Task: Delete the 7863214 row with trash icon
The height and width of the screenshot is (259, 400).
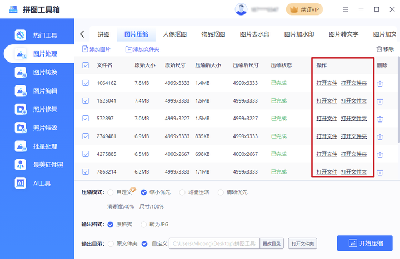Action: point(380,172)
